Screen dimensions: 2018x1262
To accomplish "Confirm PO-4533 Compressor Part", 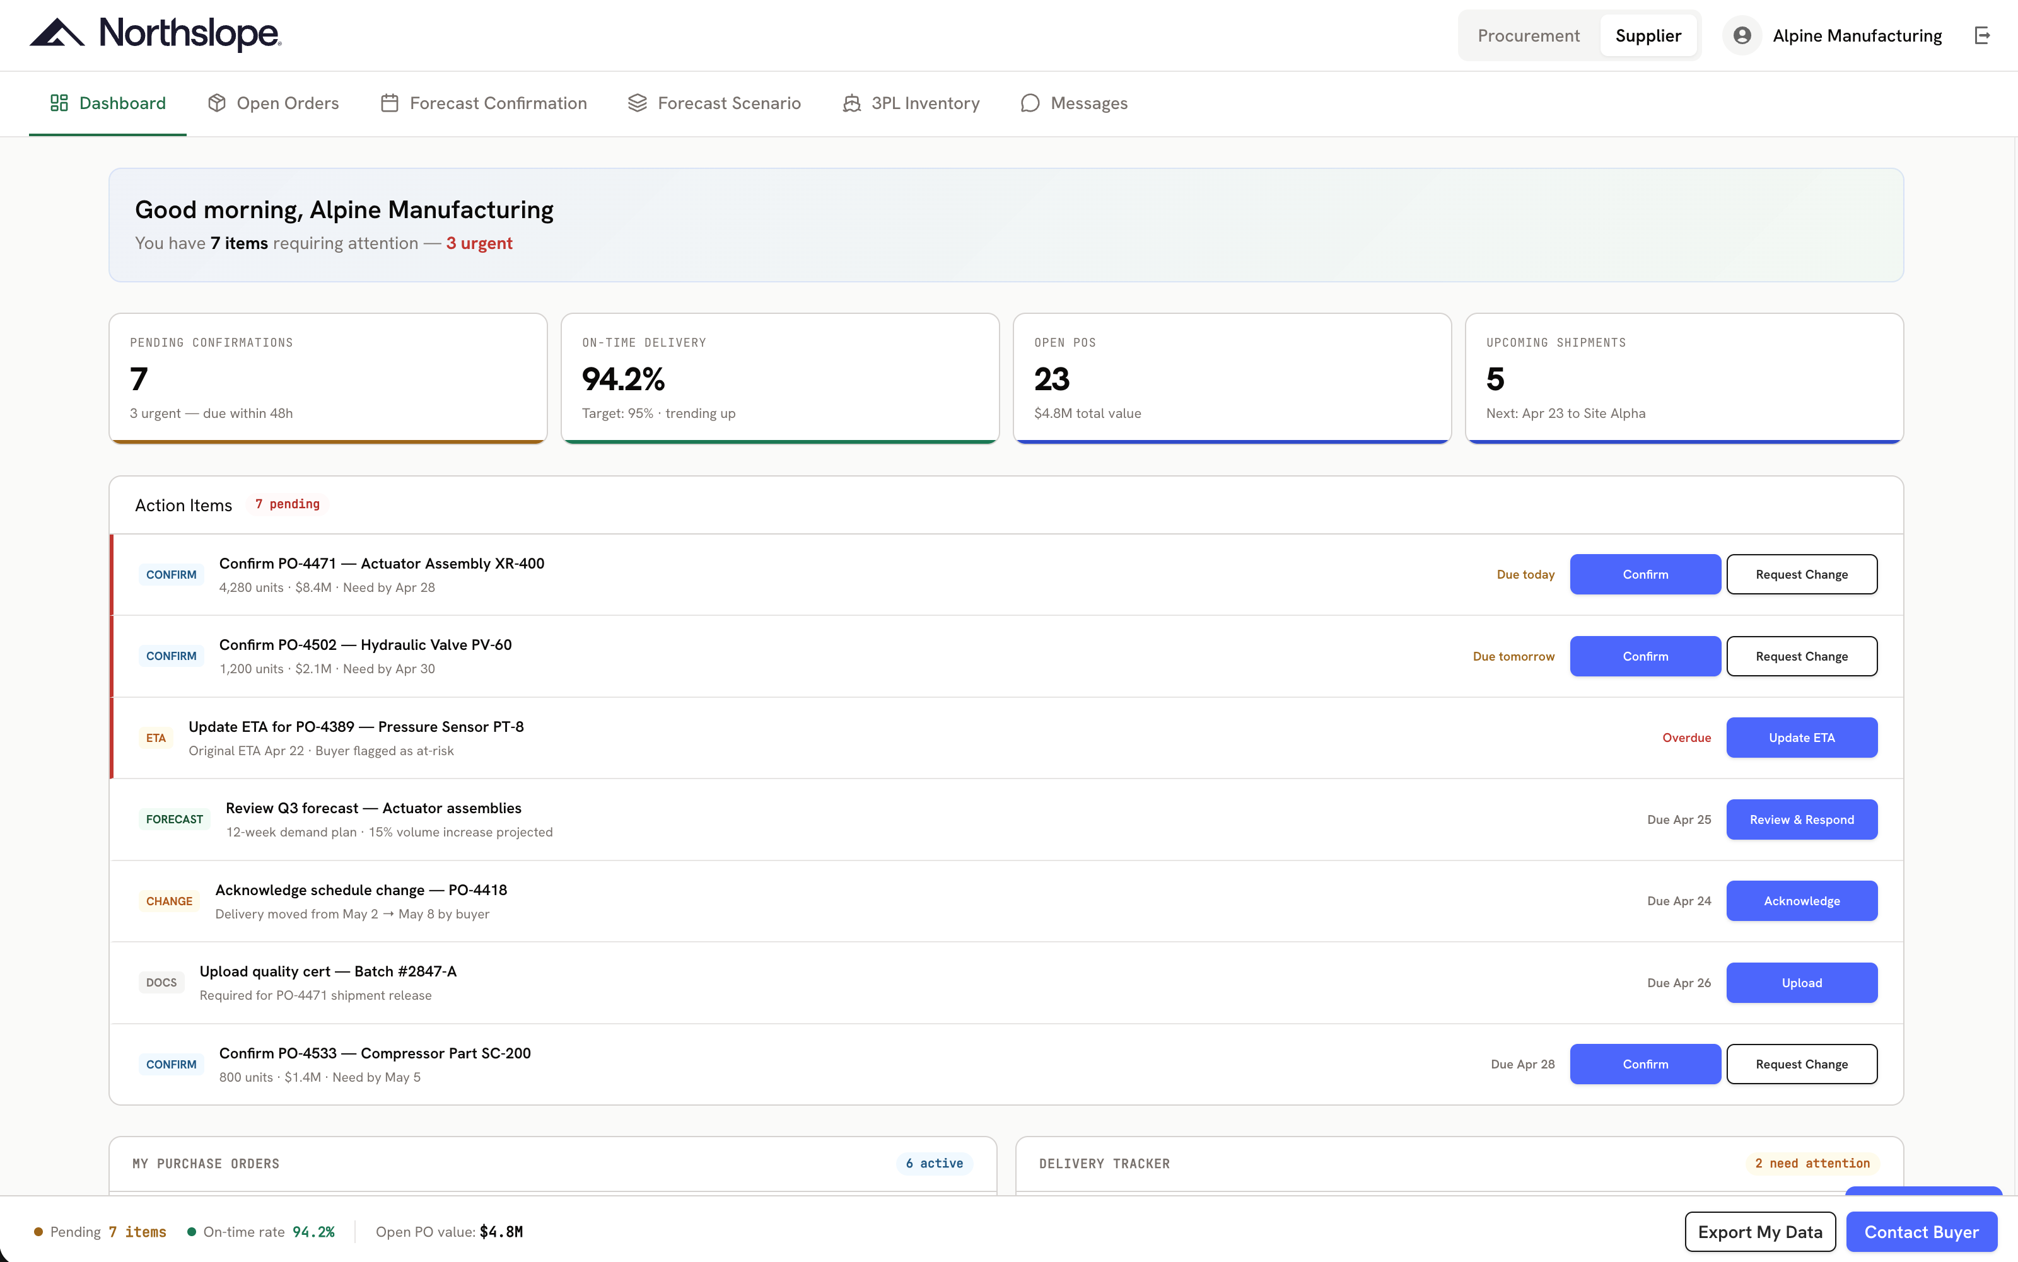I will point(1645,1064).
